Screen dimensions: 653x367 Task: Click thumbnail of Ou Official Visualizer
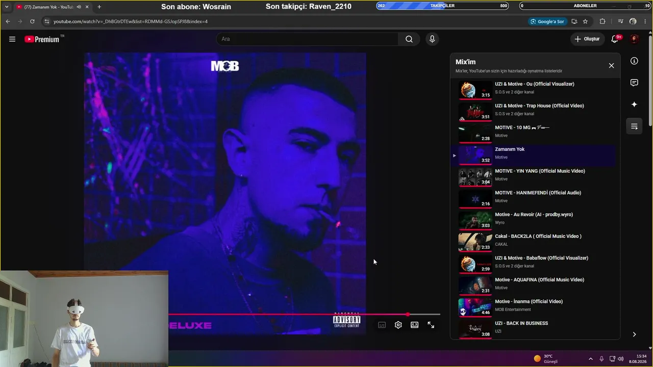click(x=475, y=90)
